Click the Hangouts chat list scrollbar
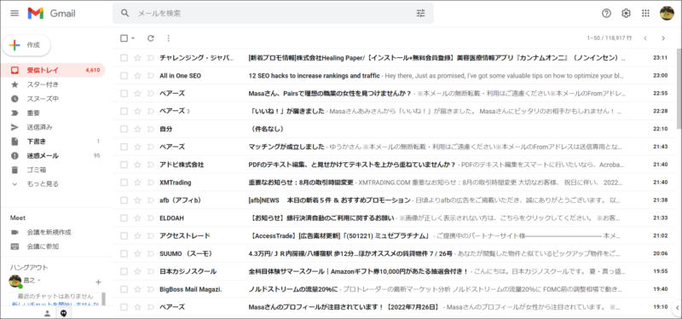Viewport: 682px width, 319px height. coord(103,299)
